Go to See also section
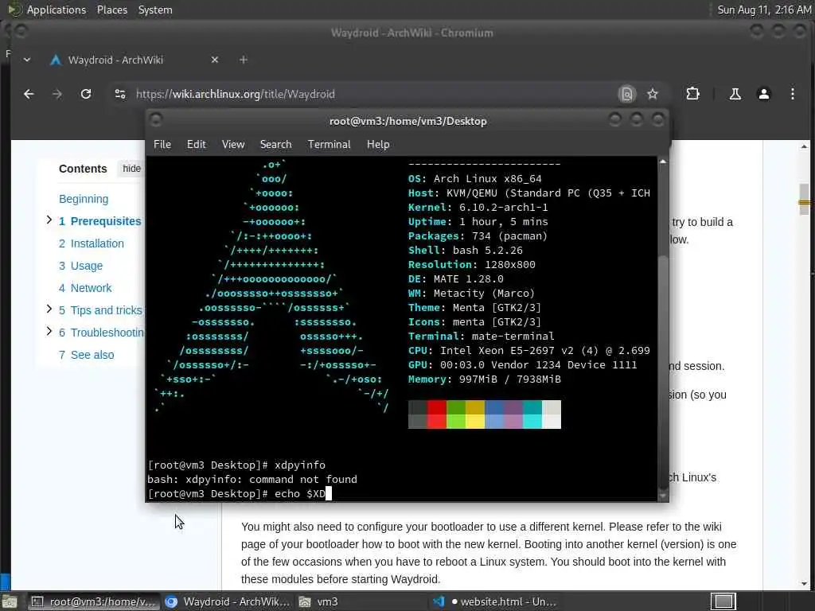The height and width of the screenshot is (611, 815). pyautogui.click(x=86, y=355)
